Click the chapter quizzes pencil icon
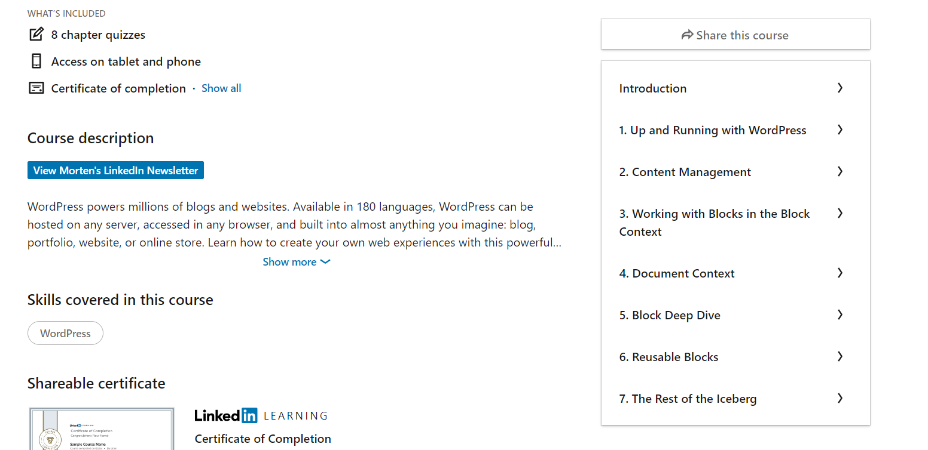This screenshot has width=928, height=450. [36, 34]
